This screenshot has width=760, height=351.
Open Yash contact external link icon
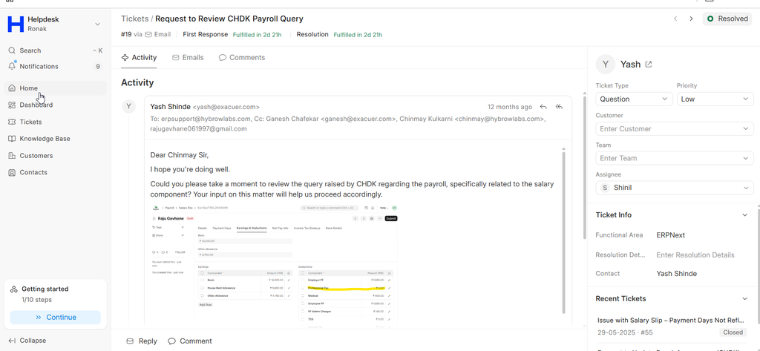[649, 65]
